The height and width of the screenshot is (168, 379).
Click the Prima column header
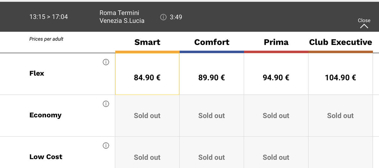click(276, 42)
